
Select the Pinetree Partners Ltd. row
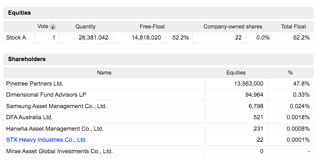159,84
